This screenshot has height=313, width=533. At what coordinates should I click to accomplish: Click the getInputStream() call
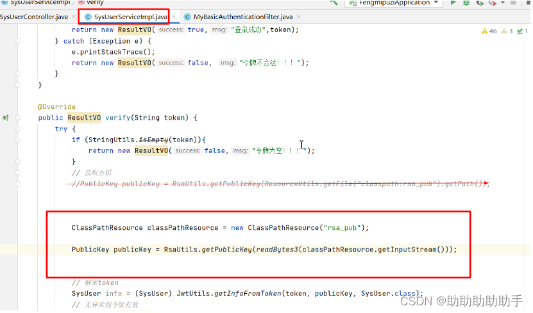point(412,250)
